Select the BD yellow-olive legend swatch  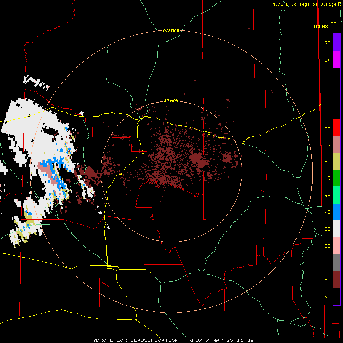[x=337, y=162]
